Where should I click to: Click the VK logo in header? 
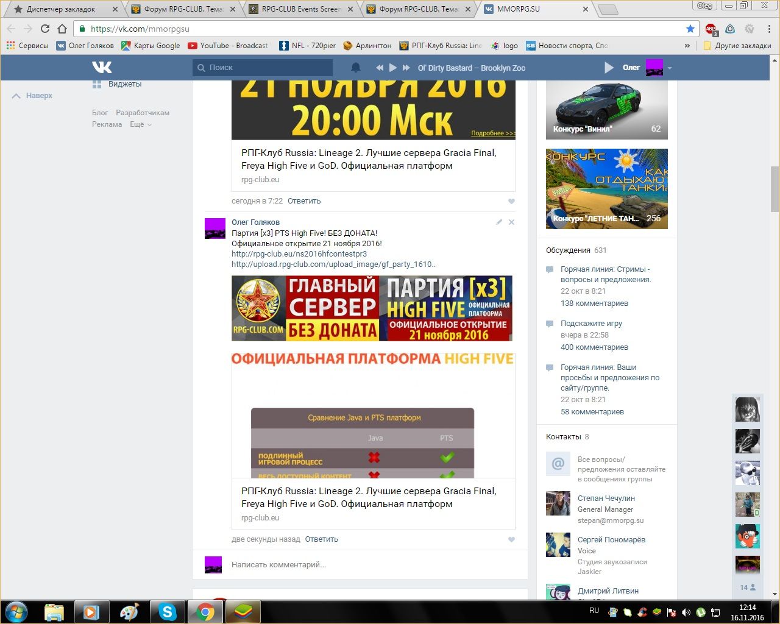click(102, 67)
